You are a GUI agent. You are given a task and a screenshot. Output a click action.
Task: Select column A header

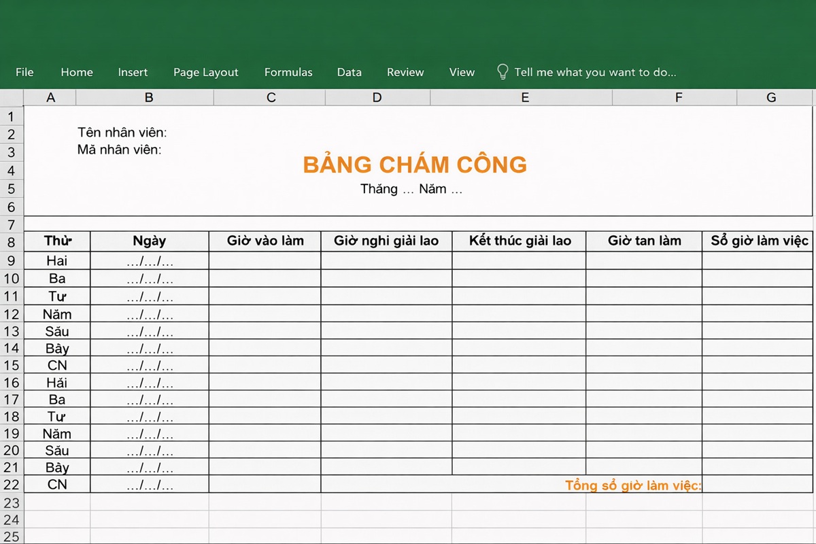pos(51,97)
